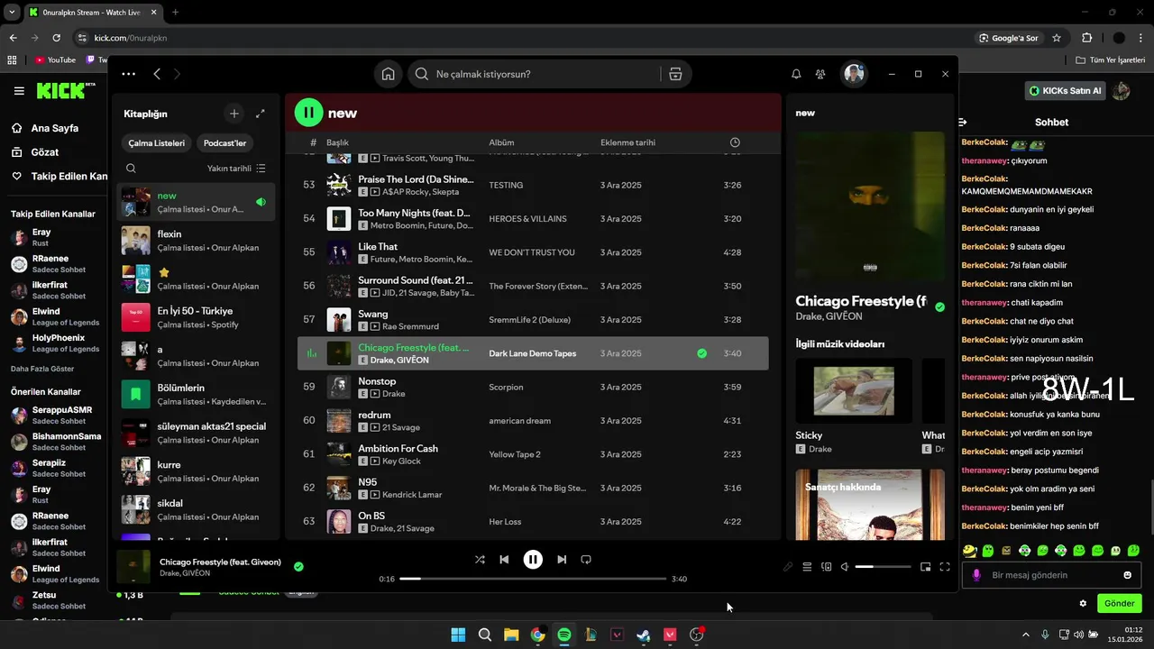Screen dimensions: 1154x649
Task: Select the track 'N95'
Action: click(533, 488)
